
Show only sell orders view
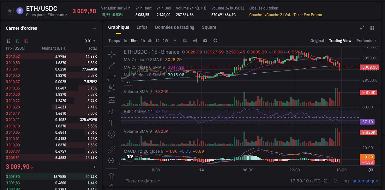coord(26,41)
